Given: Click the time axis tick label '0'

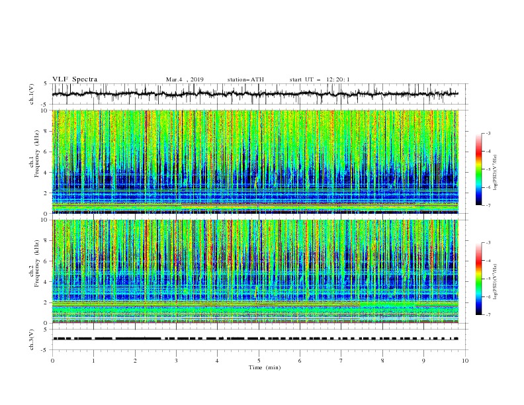Looking at the screenshot, I should click(x=52, y=361).
